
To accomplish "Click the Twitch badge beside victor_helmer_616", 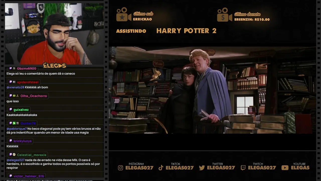I will click(11, 176).
